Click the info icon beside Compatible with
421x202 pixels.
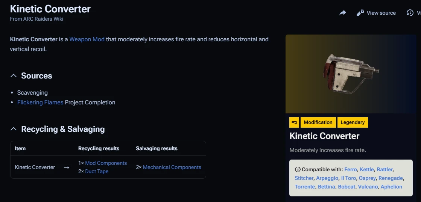pyautogui.click(x=298, y=169)
